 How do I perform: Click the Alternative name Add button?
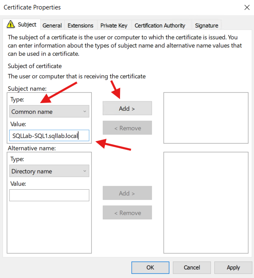click(x=127, y=193)
